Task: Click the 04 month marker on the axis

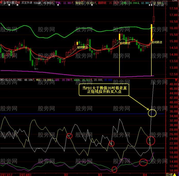Action: pyautogui.click(x=145, y=174)
